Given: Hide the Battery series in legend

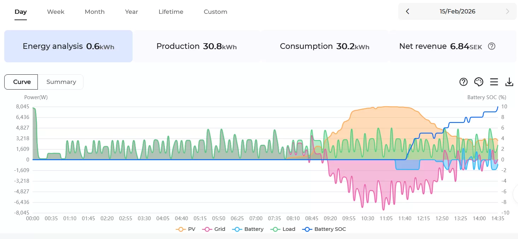Looking at the screenshot, I should [248, 229].
